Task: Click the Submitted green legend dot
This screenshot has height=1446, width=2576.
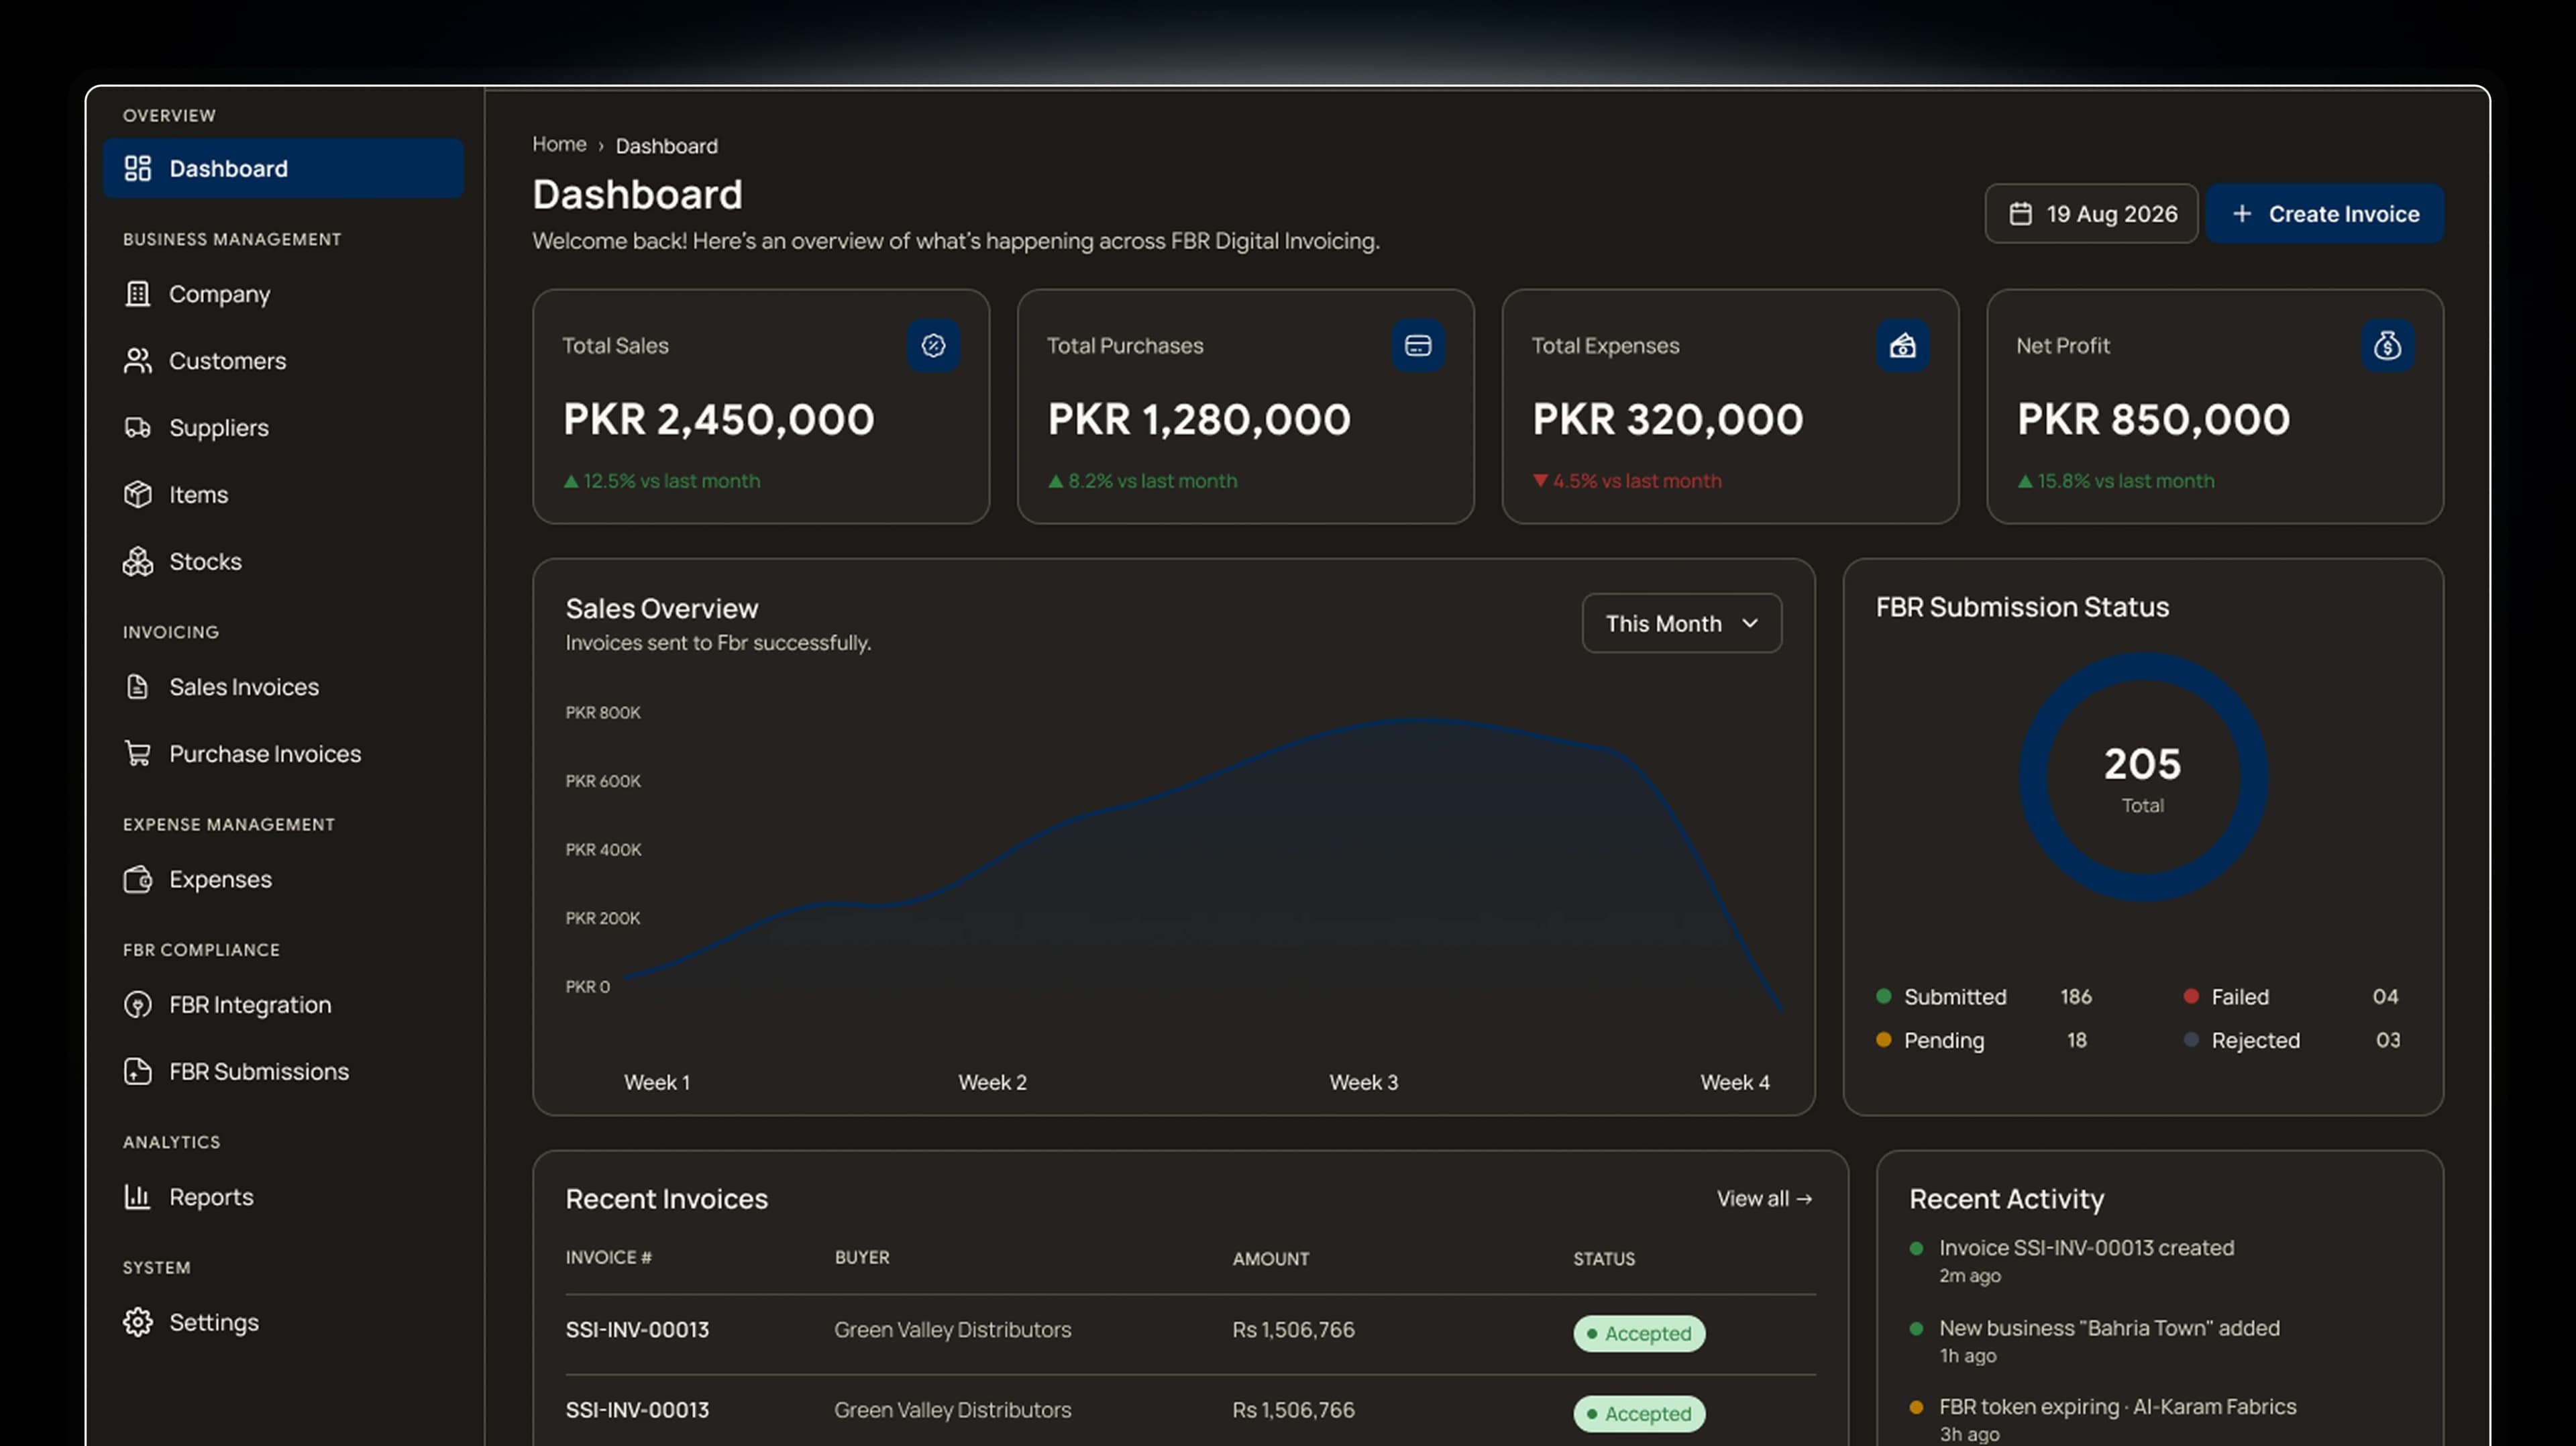Action: tap(1883, 996)
